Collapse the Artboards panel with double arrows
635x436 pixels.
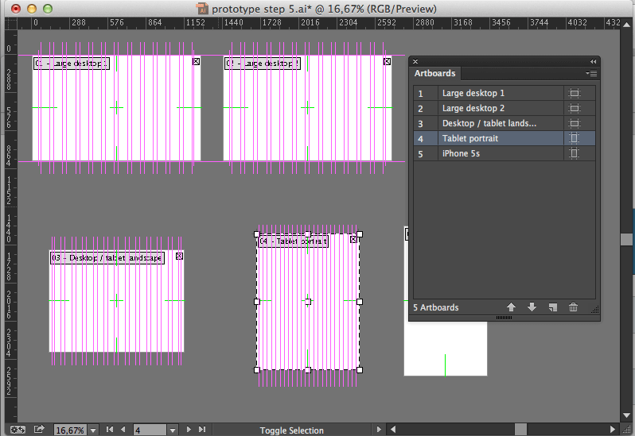[593, 61]
